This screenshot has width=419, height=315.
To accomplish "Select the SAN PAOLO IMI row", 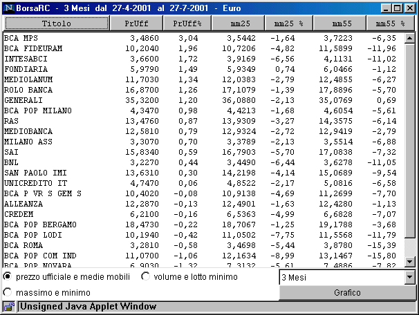I will pos(203,173).
